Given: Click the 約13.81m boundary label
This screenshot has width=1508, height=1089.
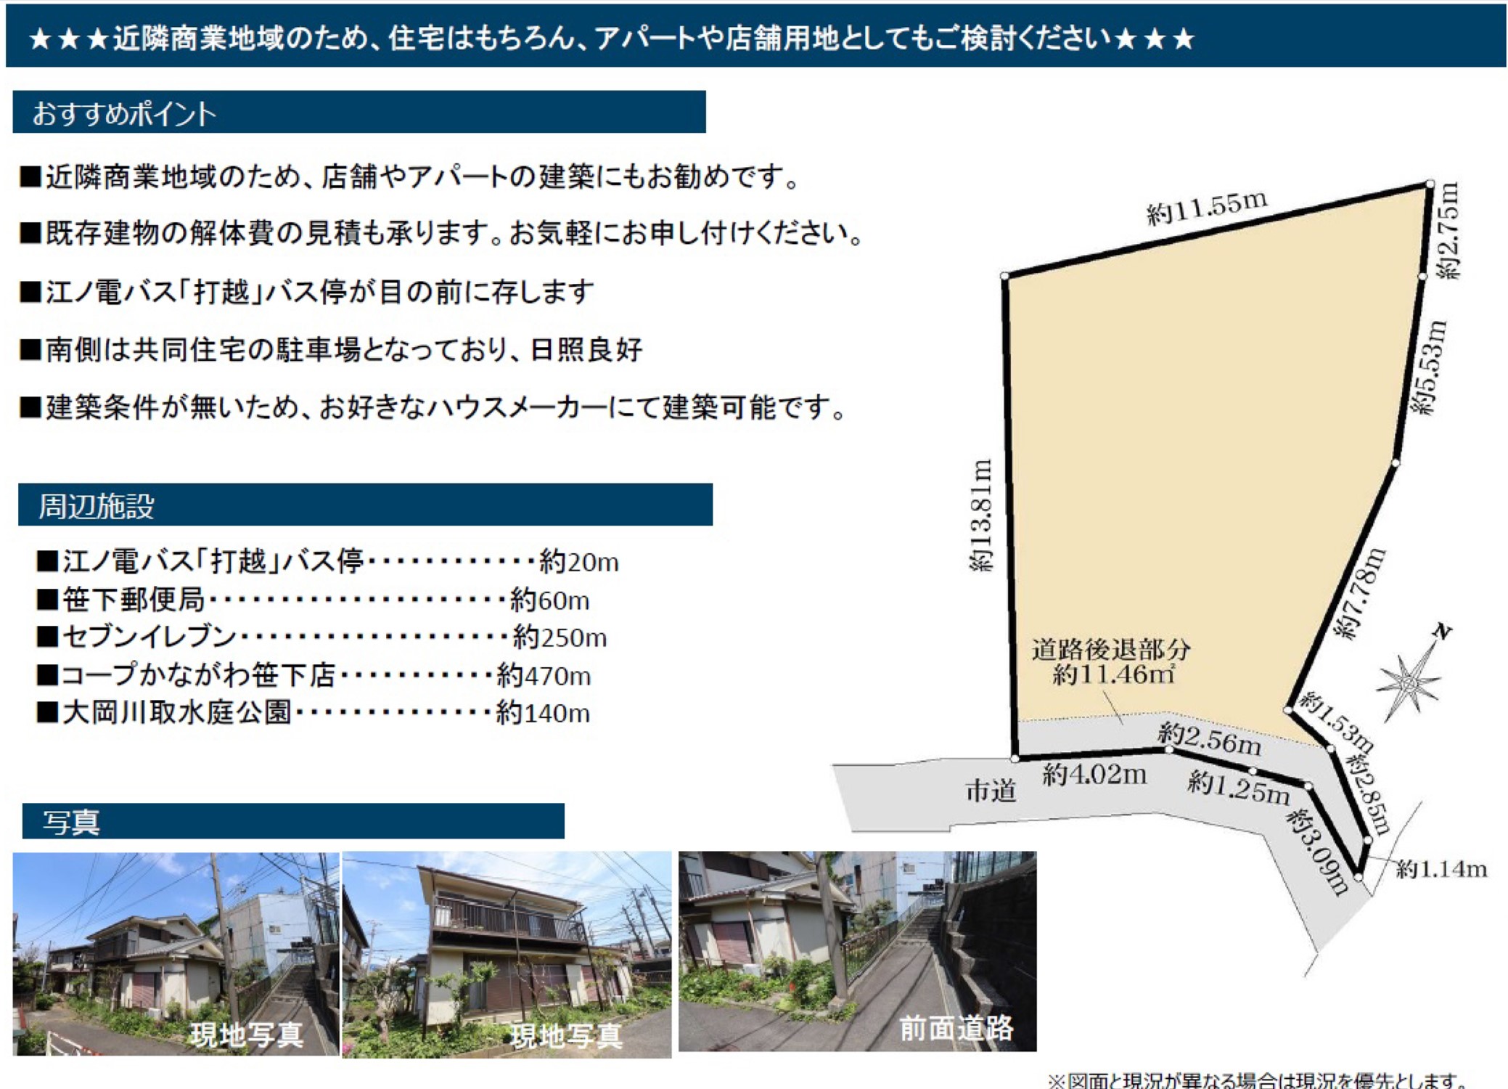Looking at the screenshot, I should [981, 515].
